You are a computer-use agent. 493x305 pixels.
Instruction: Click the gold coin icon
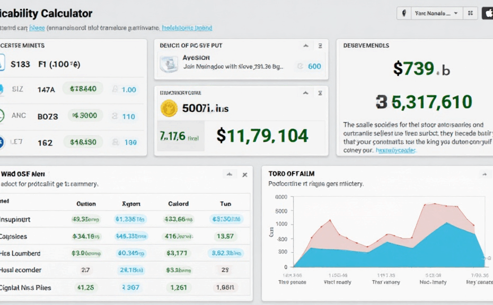click(169, 108)
